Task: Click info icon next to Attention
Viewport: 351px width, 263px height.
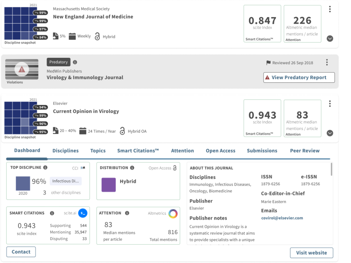Action: click(127, 213)
